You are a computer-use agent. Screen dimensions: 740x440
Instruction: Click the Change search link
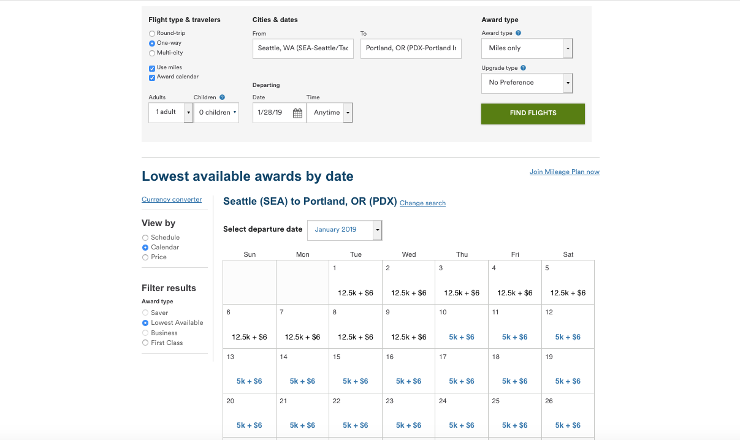422,203
